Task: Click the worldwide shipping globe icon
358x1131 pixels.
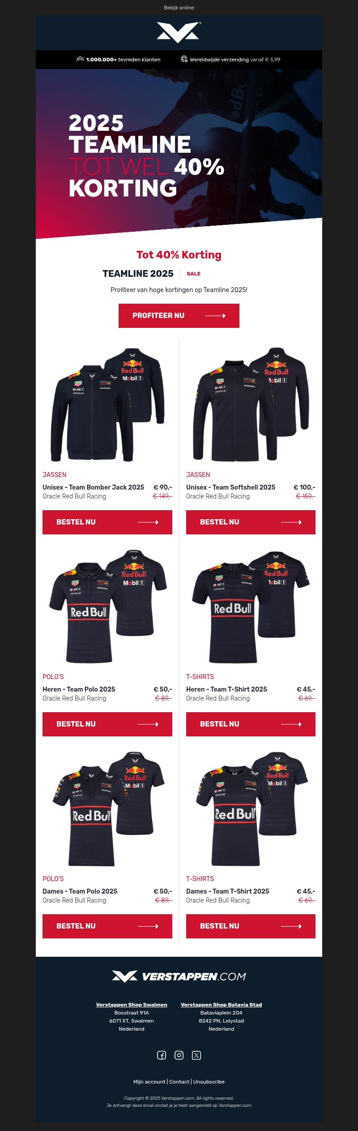Action: point(184,59)
